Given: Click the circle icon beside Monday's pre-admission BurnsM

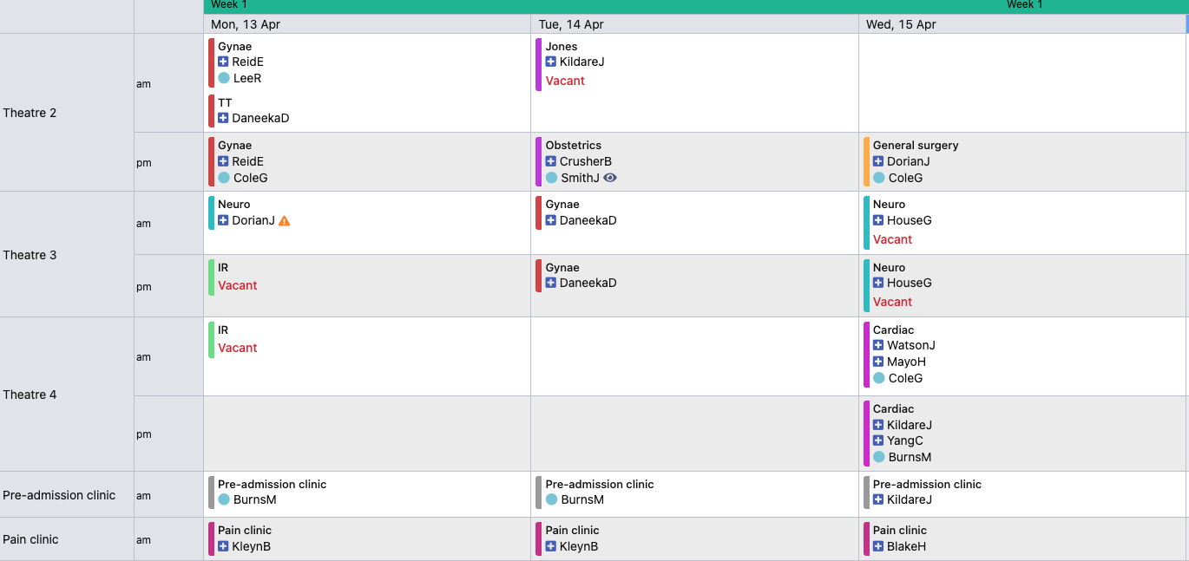Looking at the screenshot, I should point(224,499).
